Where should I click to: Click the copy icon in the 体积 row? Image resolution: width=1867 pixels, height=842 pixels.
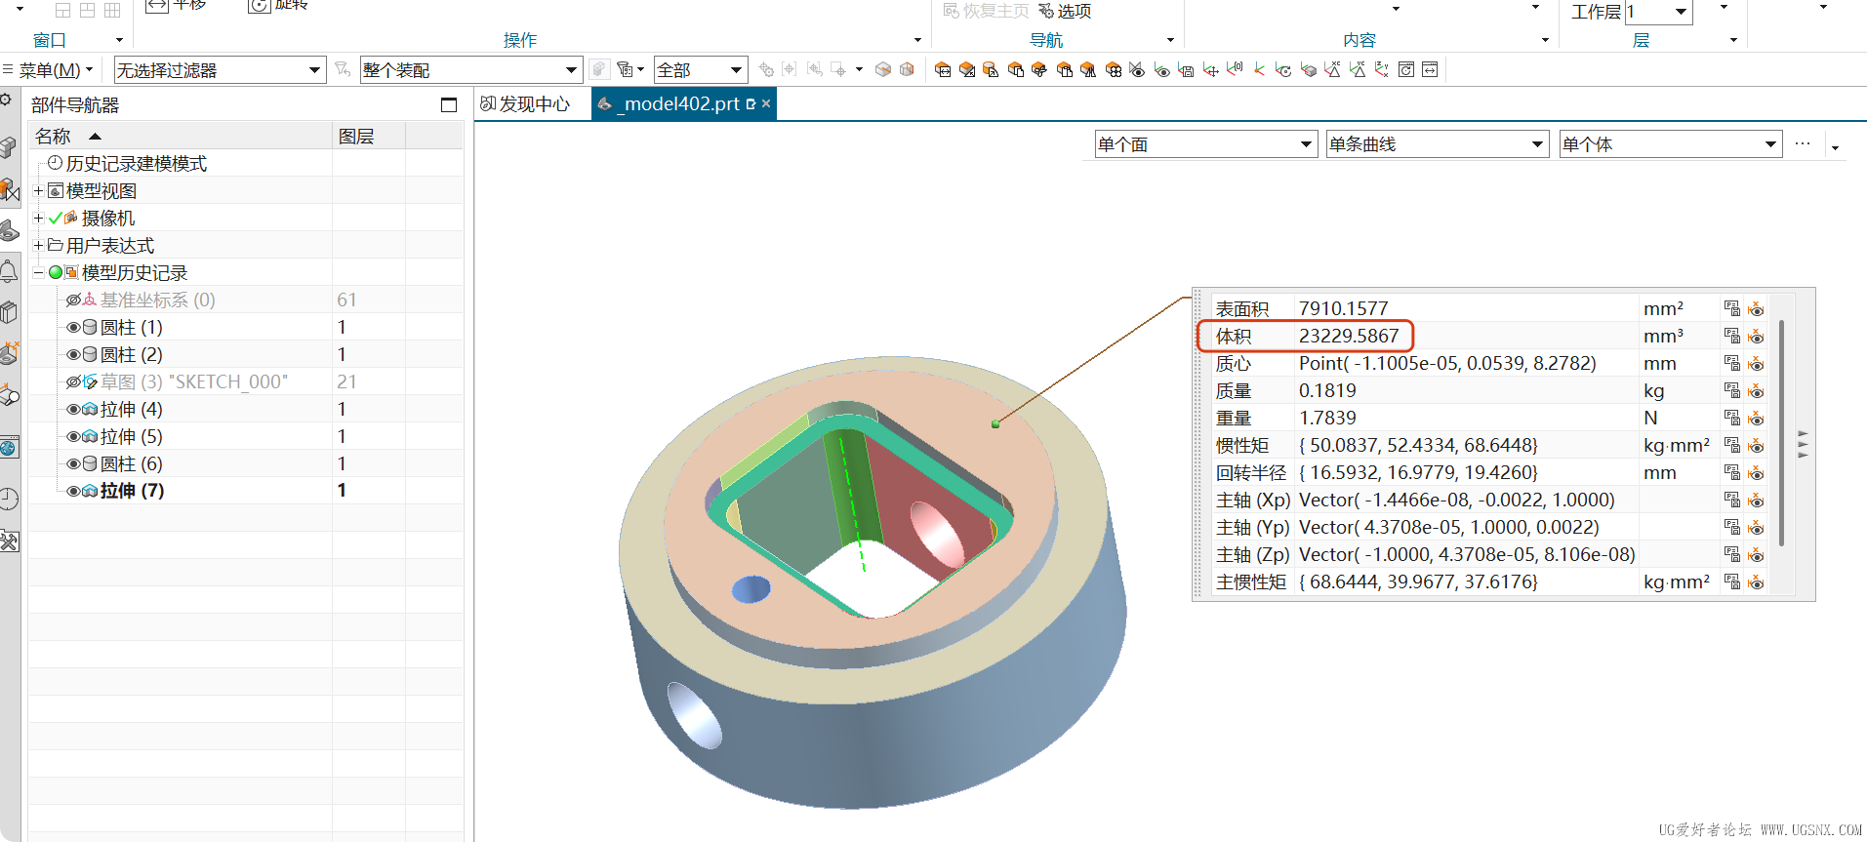pos(1732,336)
